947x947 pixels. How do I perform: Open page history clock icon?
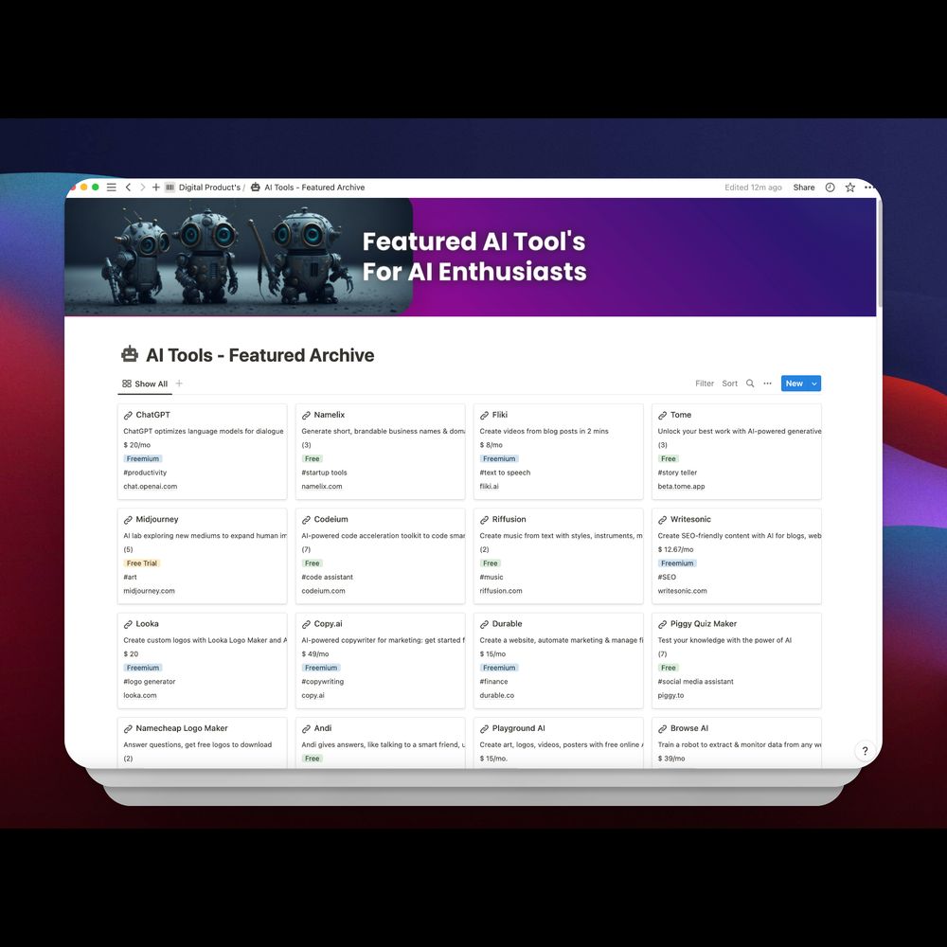pyautogui.click(x=831, y=188)
